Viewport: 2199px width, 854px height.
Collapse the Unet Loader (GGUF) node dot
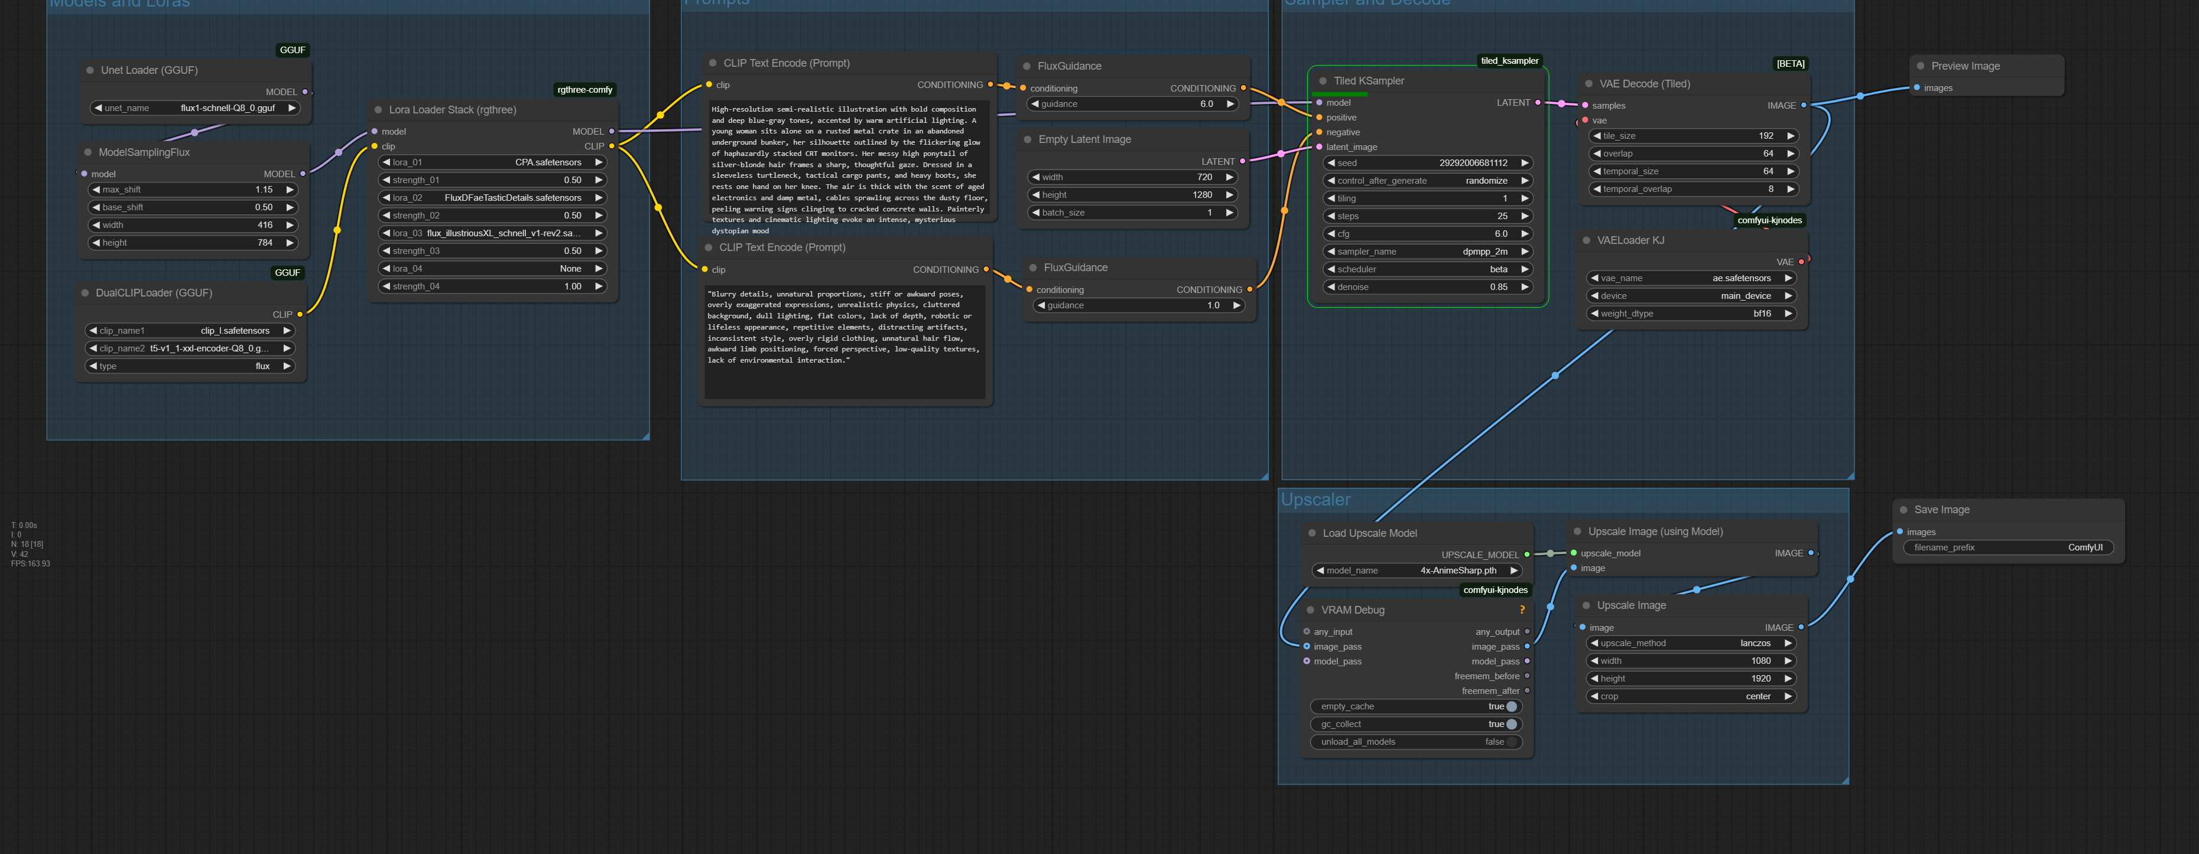click(x=90, y=71)
